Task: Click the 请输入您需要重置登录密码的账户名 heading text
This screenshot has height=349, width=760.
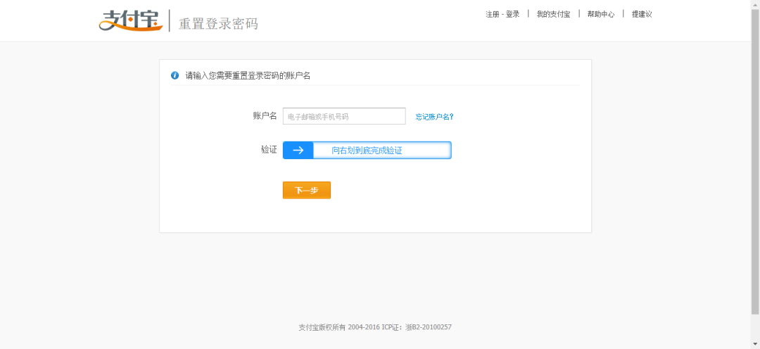Action: click(248, 75)
